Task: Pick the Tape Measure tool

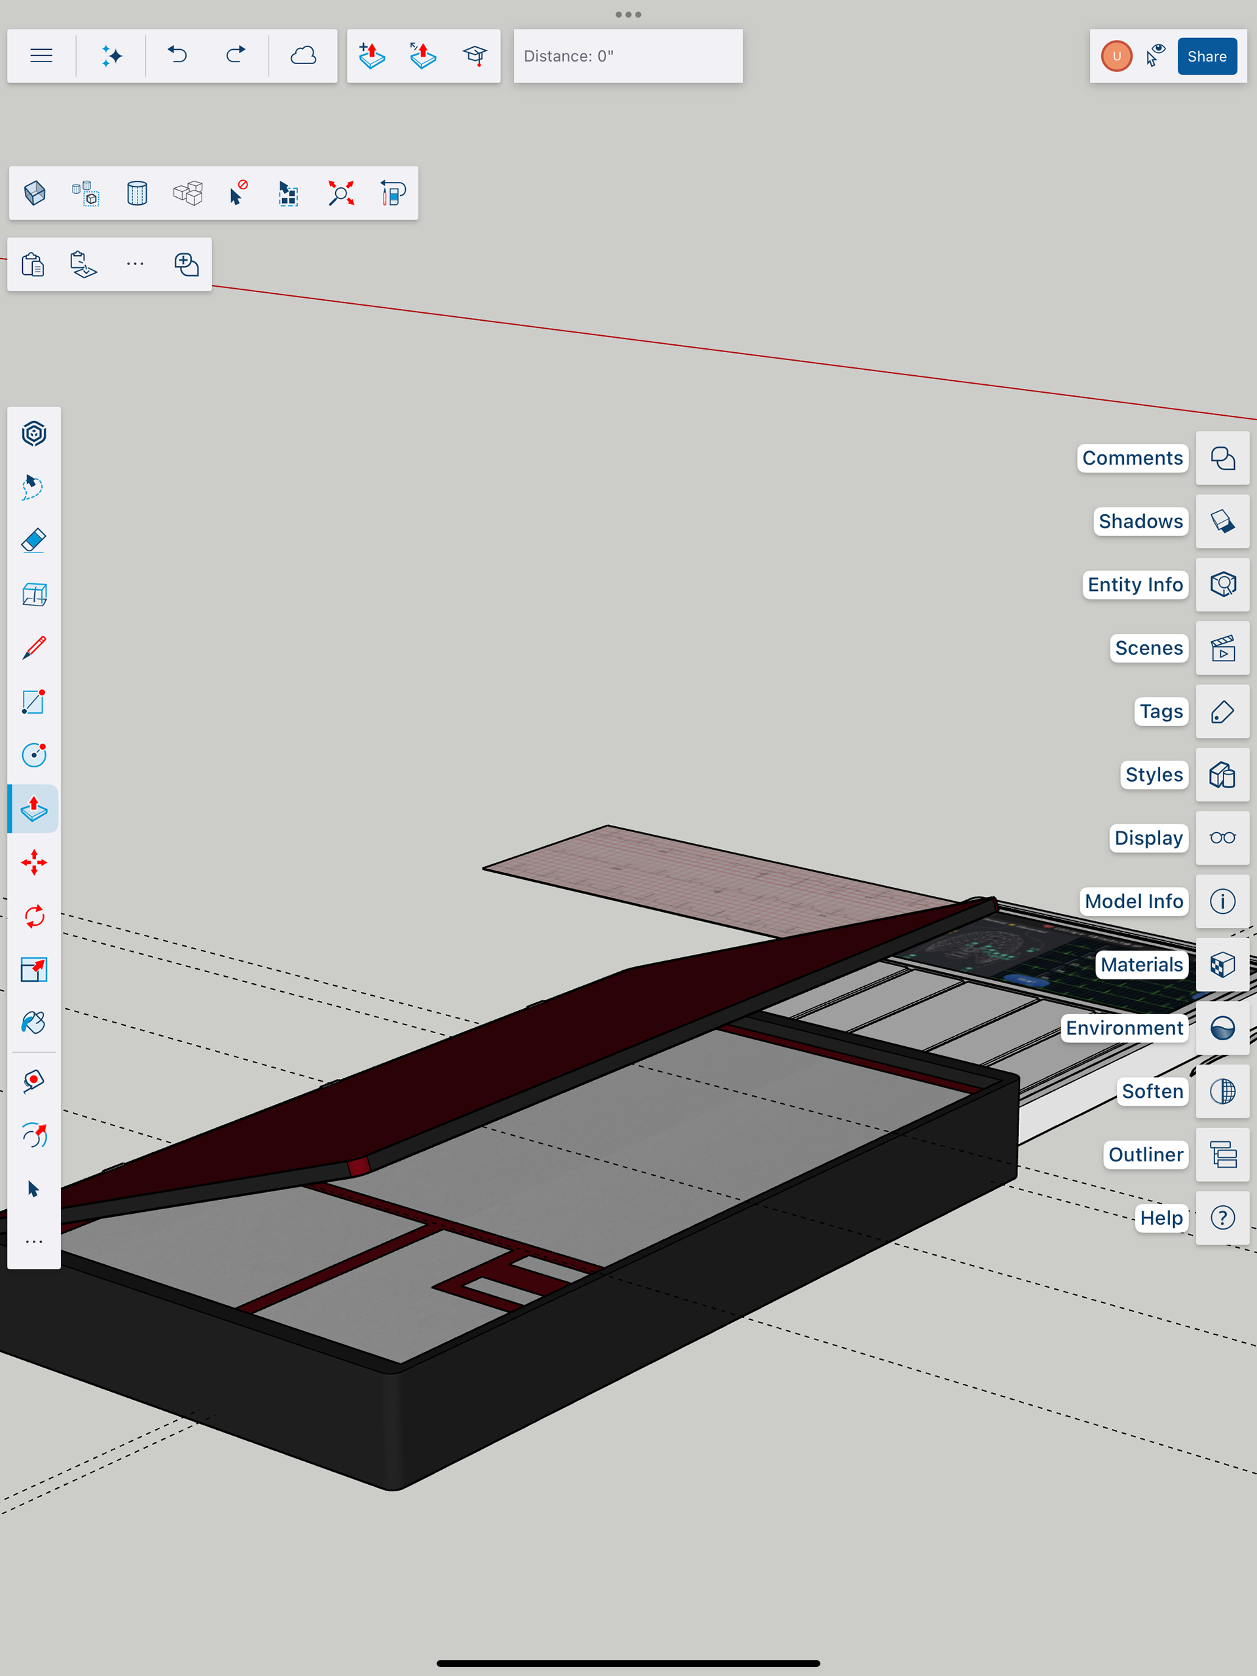Action: 34,1082
